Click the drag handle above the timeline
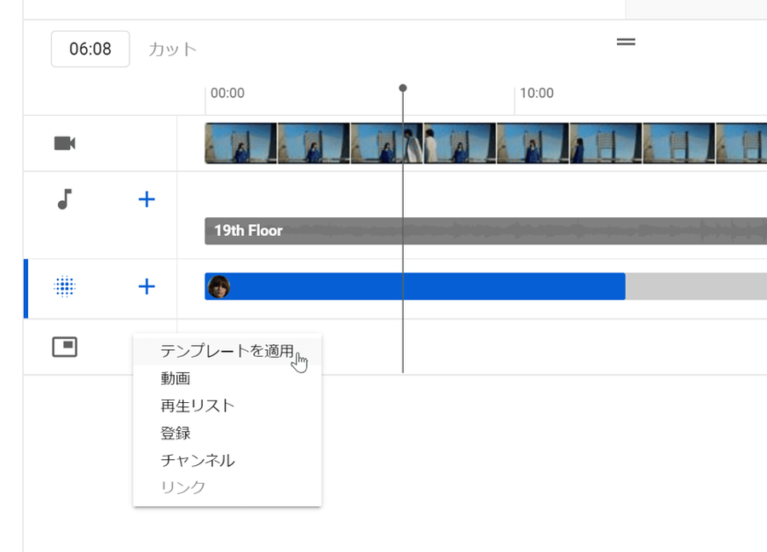Viewport: 767px width, 552px height. click(626, 42)
